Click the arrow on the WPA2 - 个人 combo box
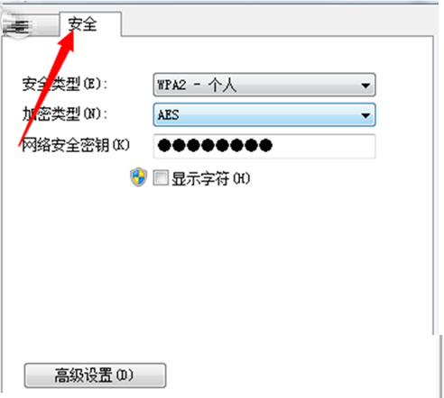 [x=365, y=86]
